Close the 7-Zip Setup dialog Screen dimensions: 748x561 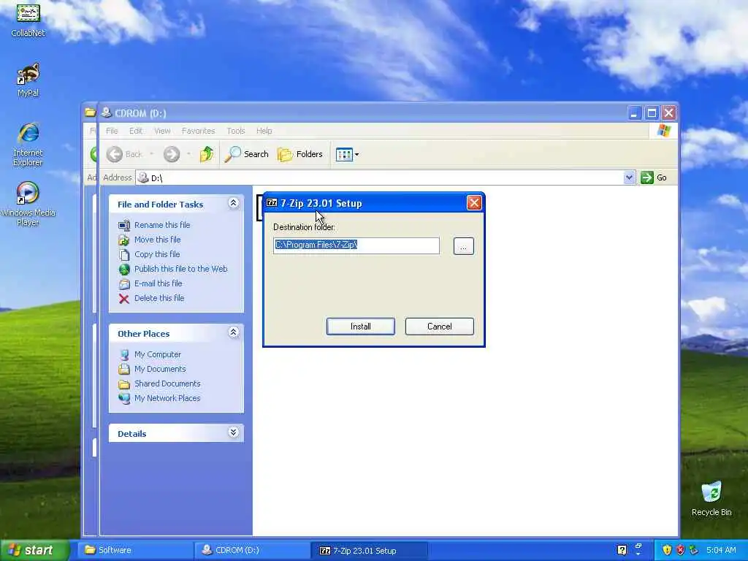tap(474, 203)
